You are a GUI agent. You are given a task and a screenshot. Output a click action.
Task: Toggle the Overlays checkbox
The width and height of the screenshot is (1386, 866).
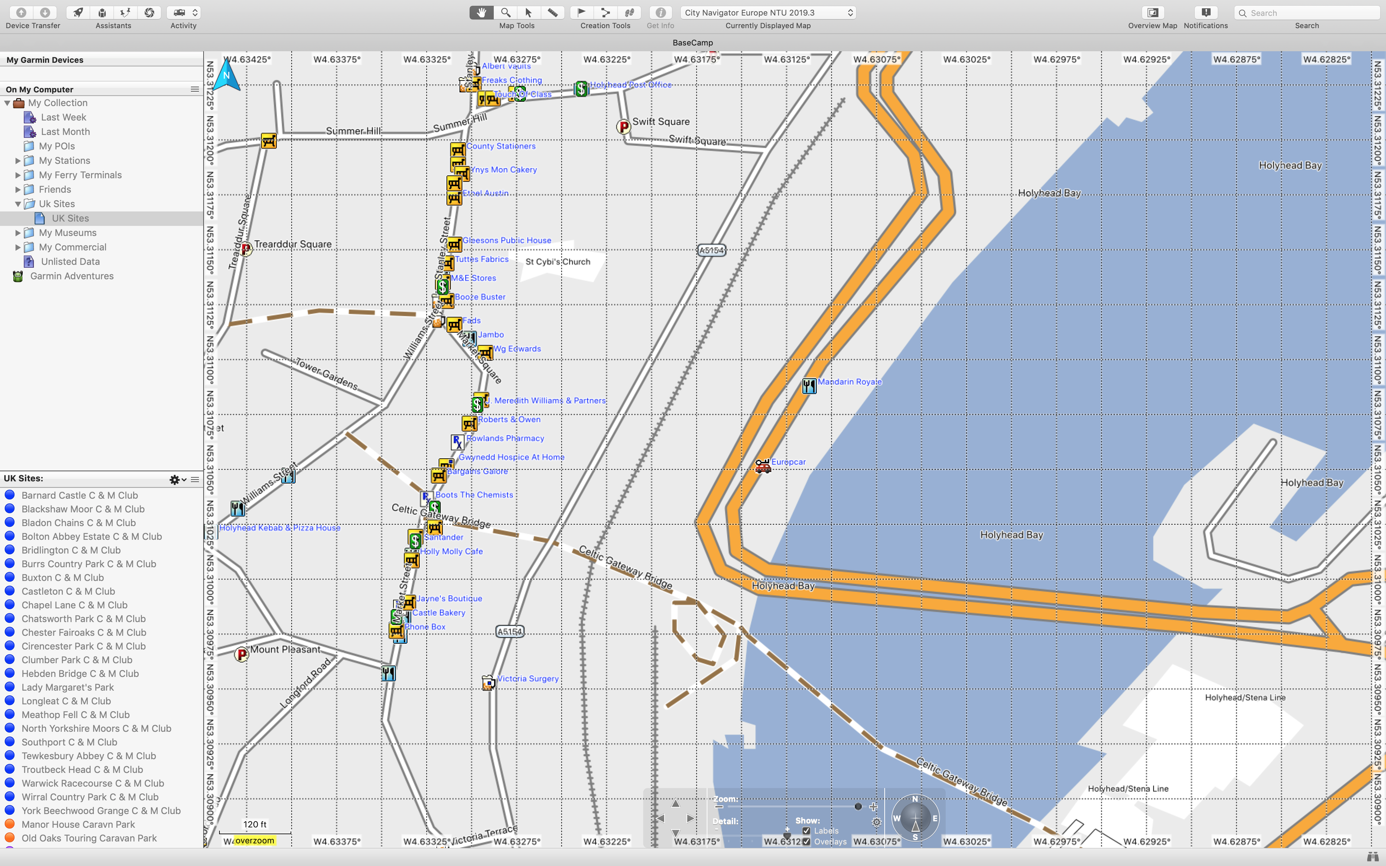point(806,841)
